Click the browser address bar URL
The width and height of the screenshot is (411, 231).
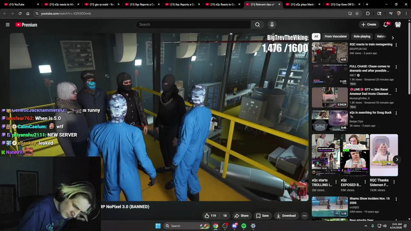(x=66, y=13)
